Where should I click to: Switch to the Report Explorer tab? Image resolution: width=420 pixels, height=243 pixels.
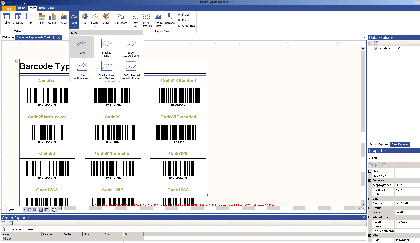[379, 144]
